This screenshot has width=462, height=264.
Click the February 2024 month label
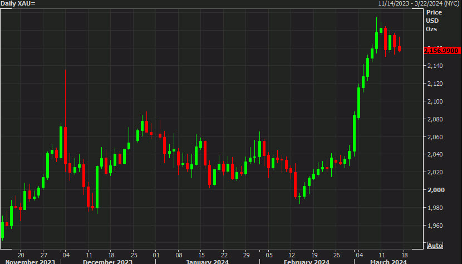307,261
